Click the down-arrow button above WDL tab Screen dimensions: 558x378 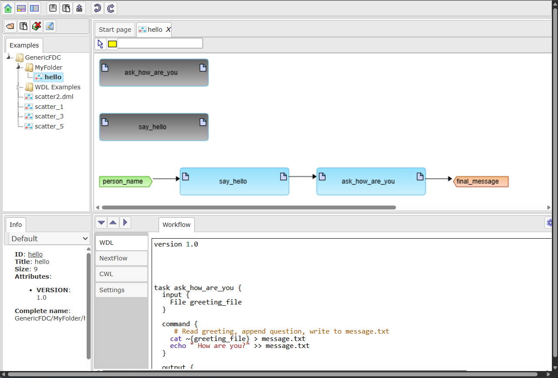click(101, 223)
